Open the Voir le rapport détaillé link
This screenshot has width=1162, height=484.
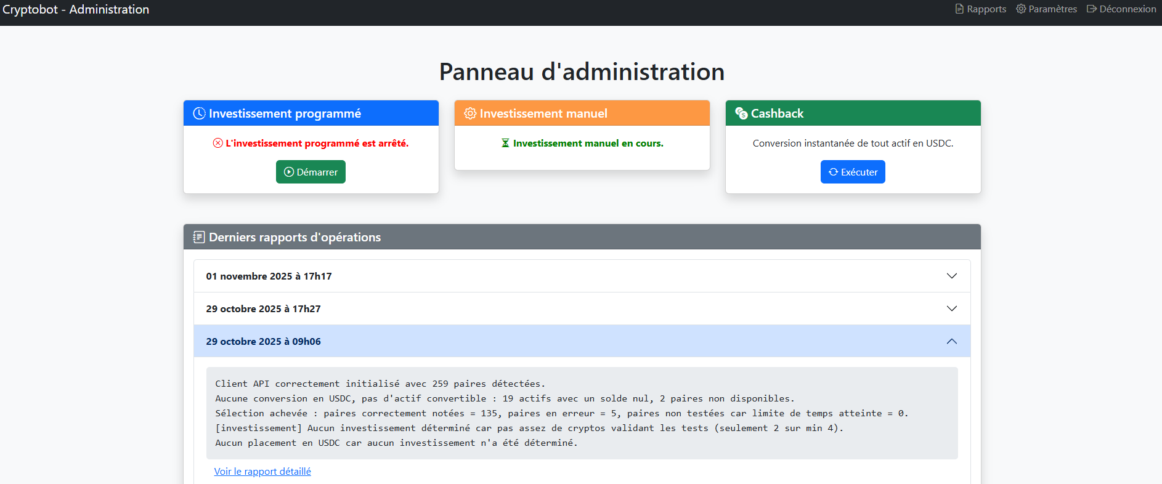[x=262, y=471]
